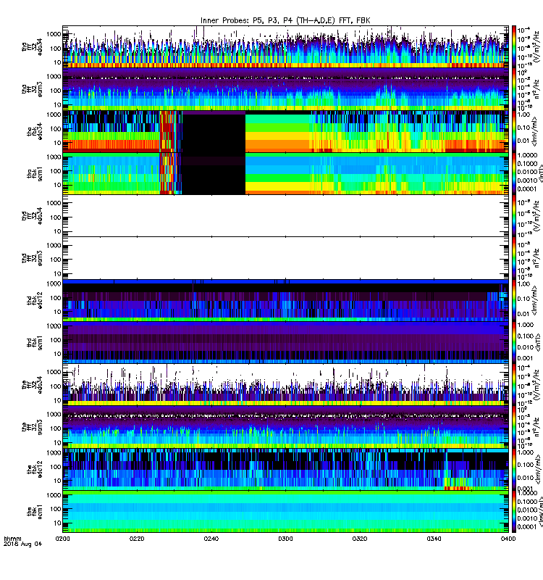Select the 'thd fbk edc12' axis label
Screen dimensions: 543x580
(x=35, y=300)
